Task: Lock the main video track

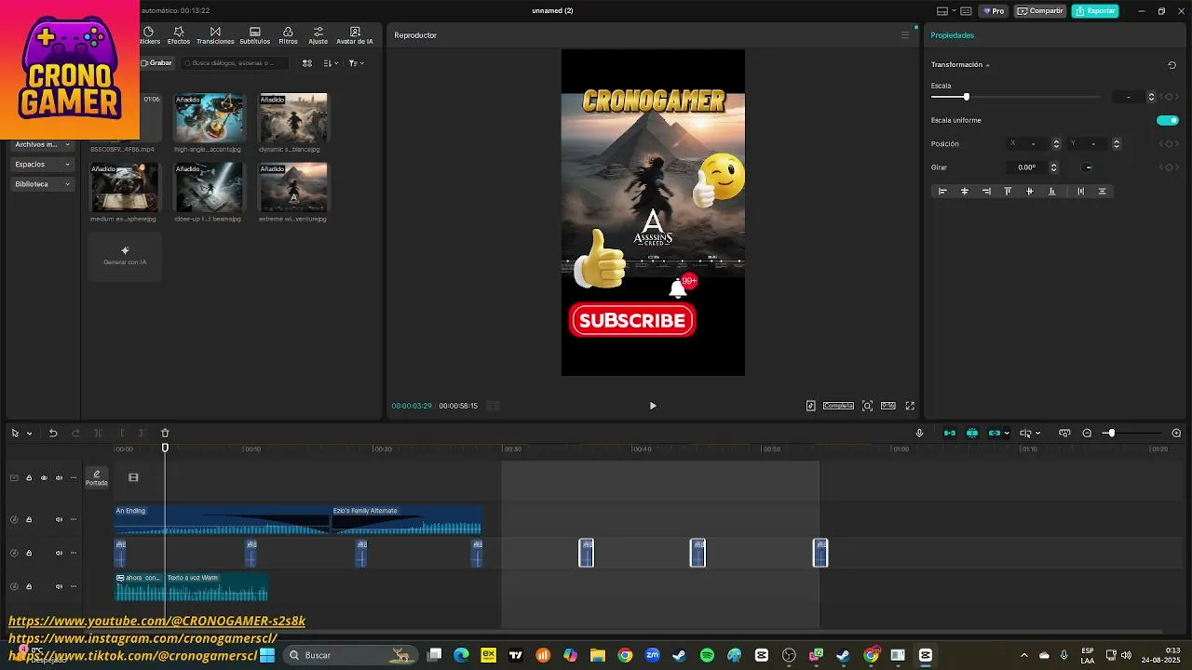Action: [x=29, y=477]
